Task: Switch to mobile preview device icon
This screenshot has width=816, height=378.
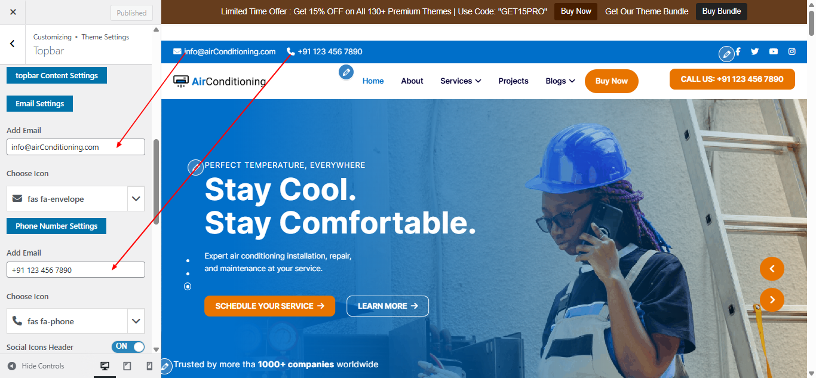Action: pyautogui.click(x=149, y=366)
